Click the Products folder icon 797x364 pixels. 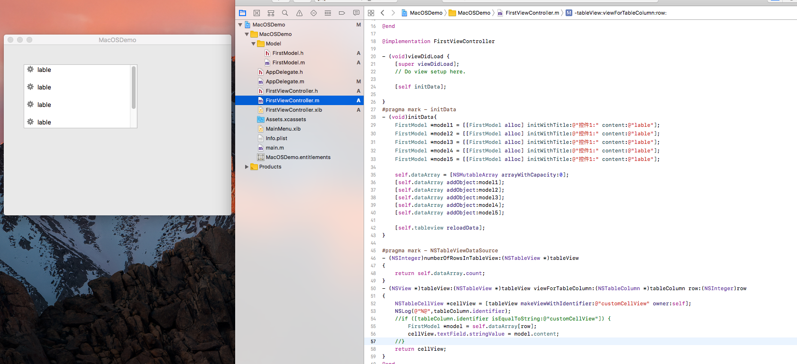254,167
